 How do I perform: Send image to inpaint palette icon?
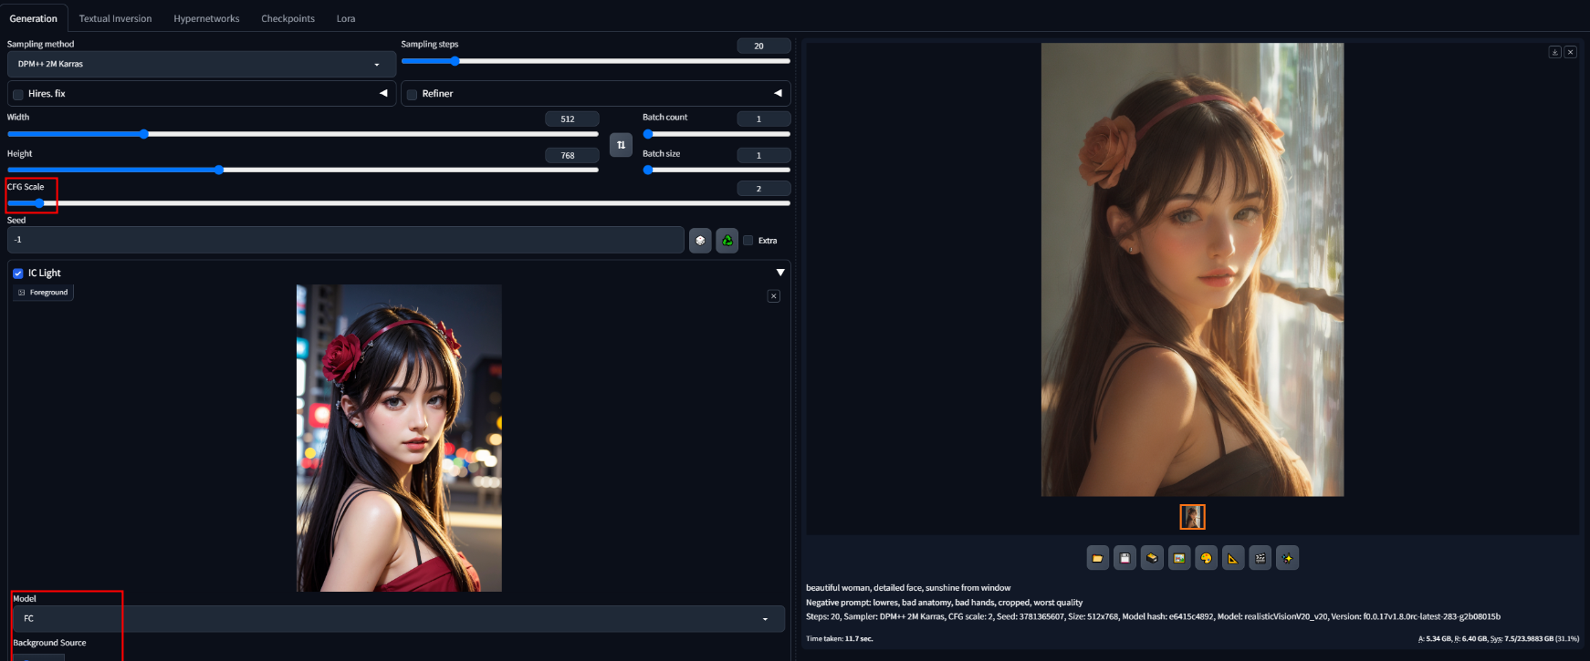[1206, 558]
